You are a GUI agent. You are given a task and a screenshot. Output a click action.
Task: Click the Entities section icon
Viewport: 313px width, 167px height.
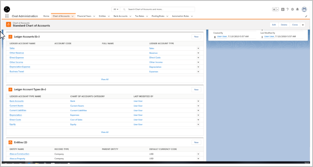[x=11, y=142]
